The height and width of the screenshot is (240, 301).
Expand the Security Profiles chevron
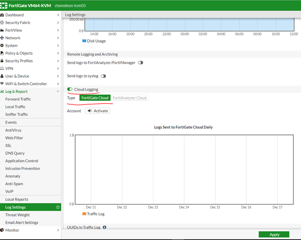[x=58, y=61]
